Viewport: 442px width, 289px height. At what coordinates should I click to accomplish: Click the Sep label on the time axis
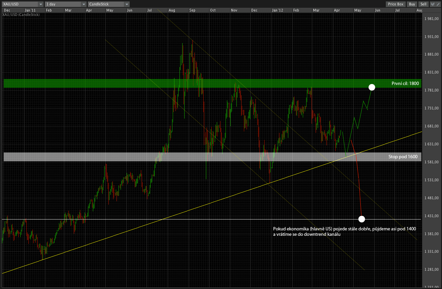[192, 10]
